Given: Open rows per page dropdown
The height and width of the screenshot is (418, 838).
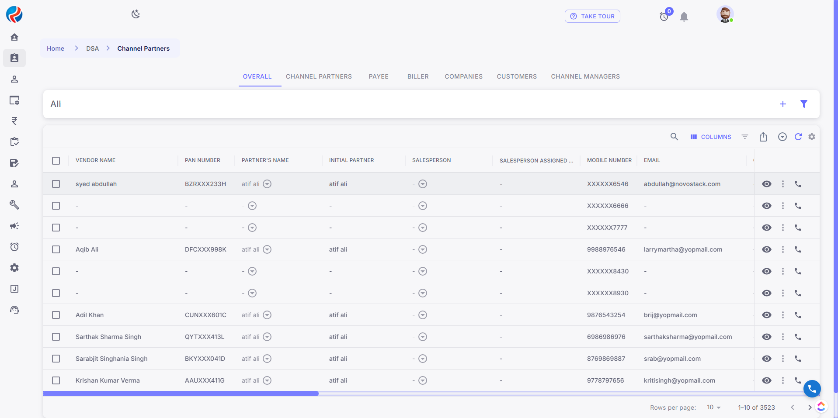Looking at the screenshot, I should point(713,407).
